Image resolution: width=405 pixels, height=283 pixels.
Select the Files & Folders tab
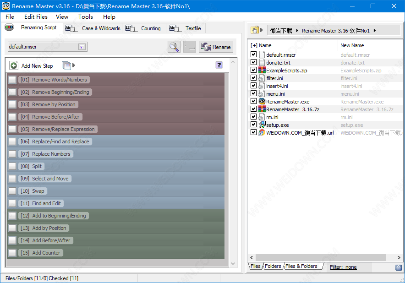pyautogui.click(x=301, y=266)
